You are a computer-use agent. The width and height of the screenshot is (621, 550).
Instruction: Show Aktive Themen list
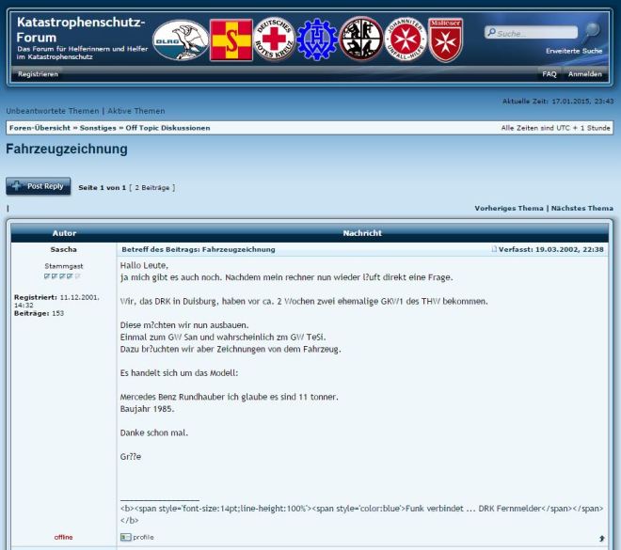[x=135, y=111]
